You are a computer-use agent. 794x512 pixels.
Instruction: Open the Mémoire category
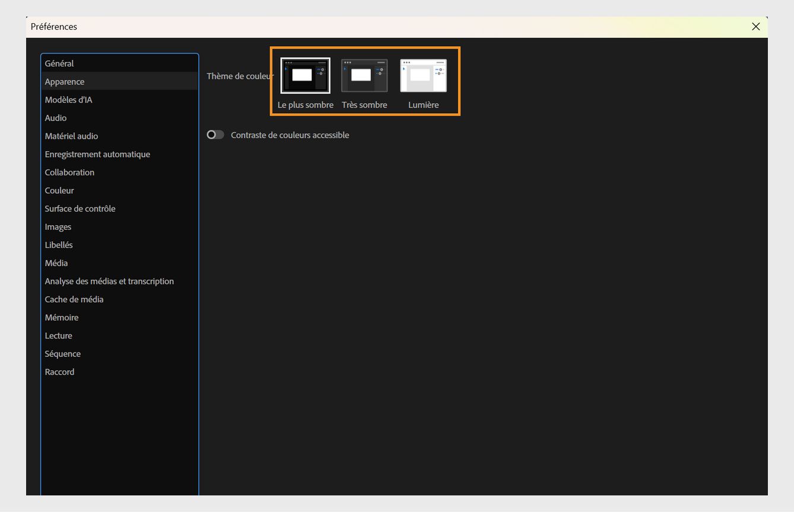click(x=119, y=318)
